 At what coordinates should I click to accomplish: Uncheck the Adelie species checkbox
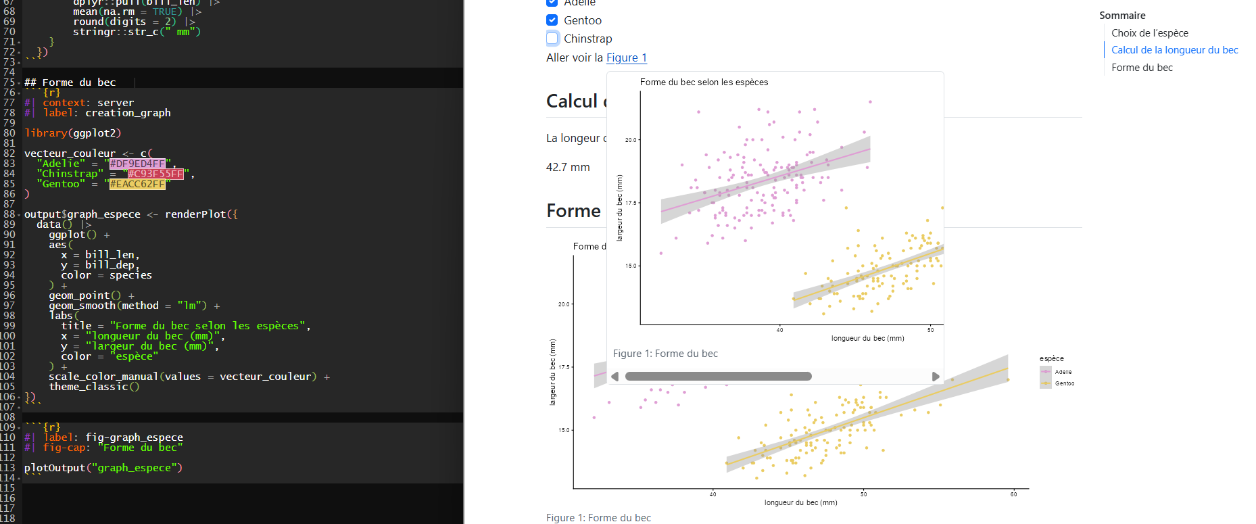(x=552, y=2)
